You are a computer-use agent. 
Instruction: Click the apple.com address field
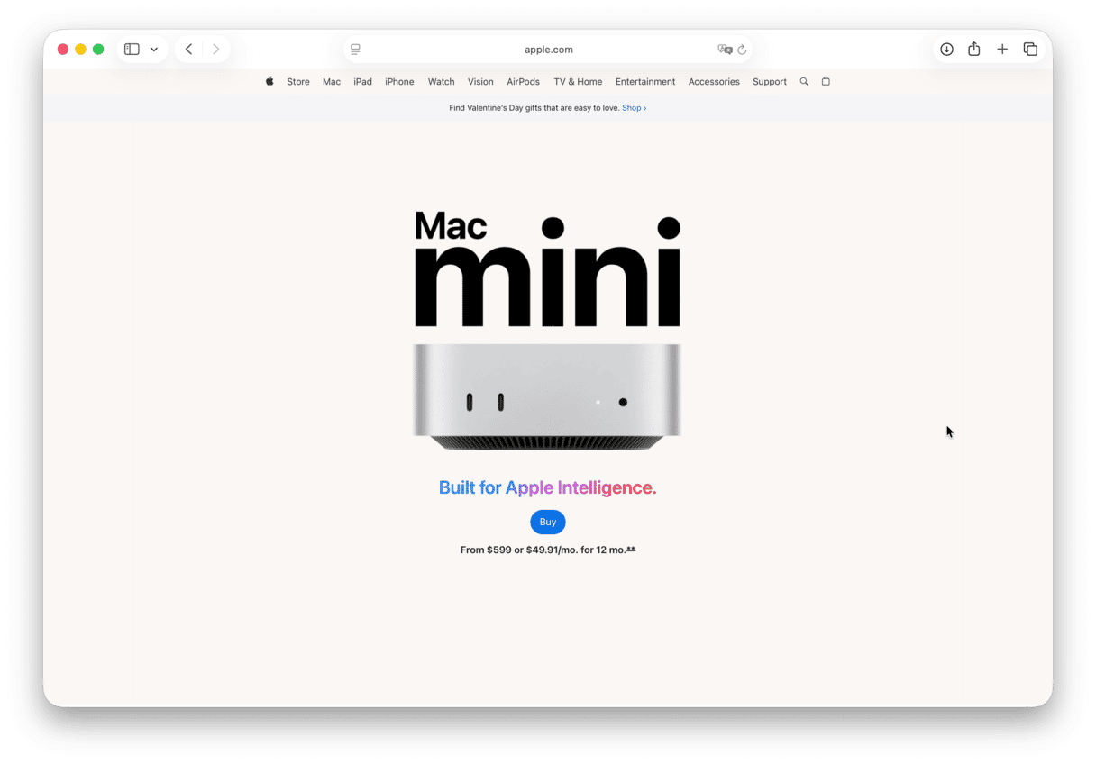pos(548,49)
